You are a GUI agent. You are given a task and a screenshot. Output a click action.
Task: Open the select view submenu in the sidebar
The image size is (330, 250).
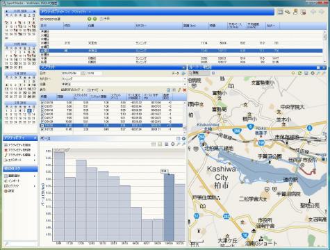(x=20, y=176)
